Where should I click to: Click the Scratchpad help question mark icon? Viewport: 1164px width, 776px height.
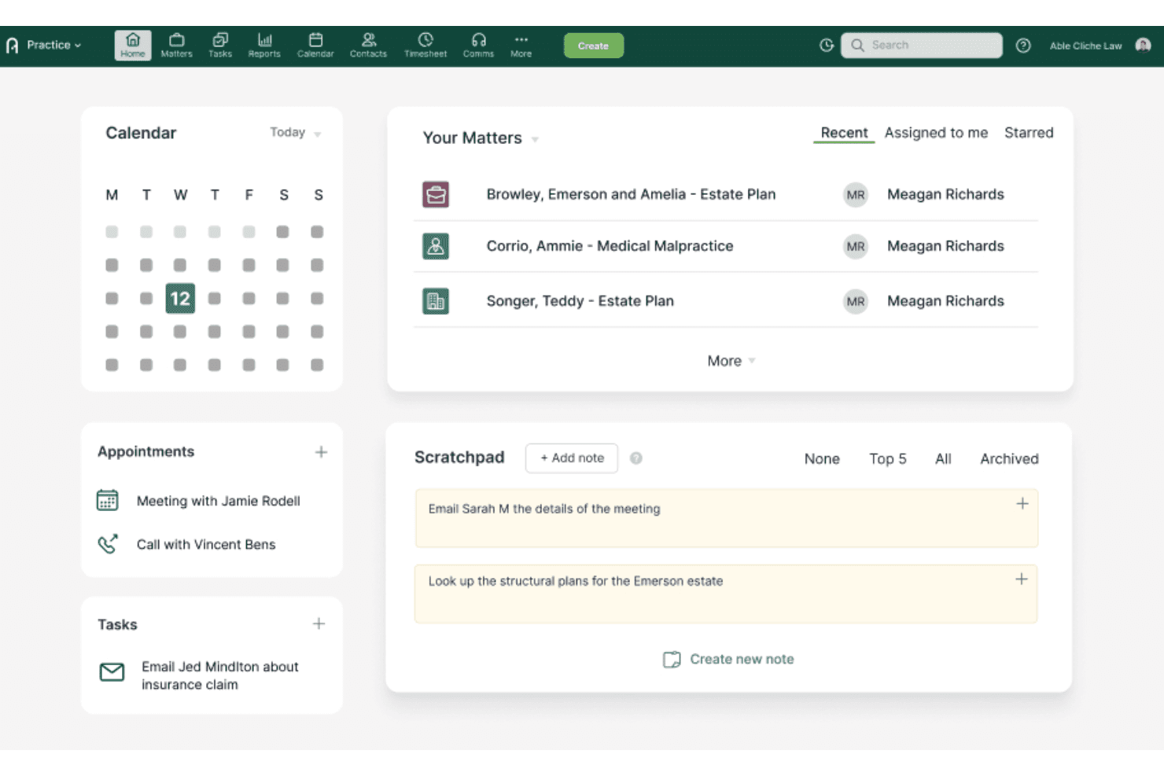(636, 458)
